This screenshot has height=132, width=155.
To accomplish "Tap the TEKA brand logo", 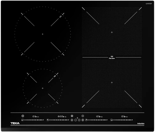I will click(15, 123).
